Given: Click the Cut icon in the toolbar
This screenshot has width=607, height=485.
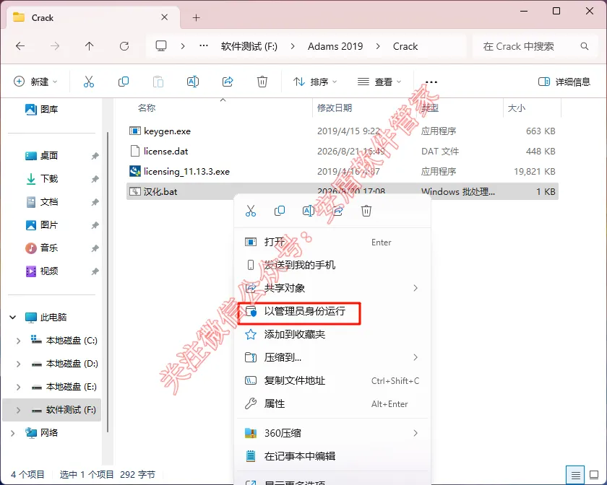Looking at the screenshot, I should point(89,82).
